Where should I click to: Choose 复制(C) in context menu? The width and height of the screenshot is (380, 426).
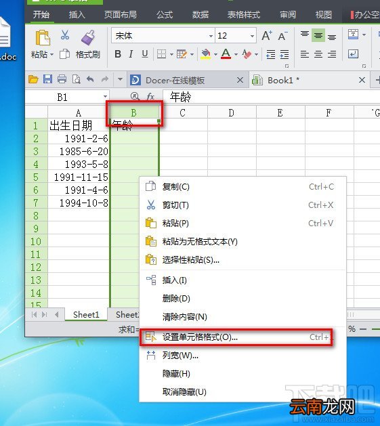pos(242,187)
